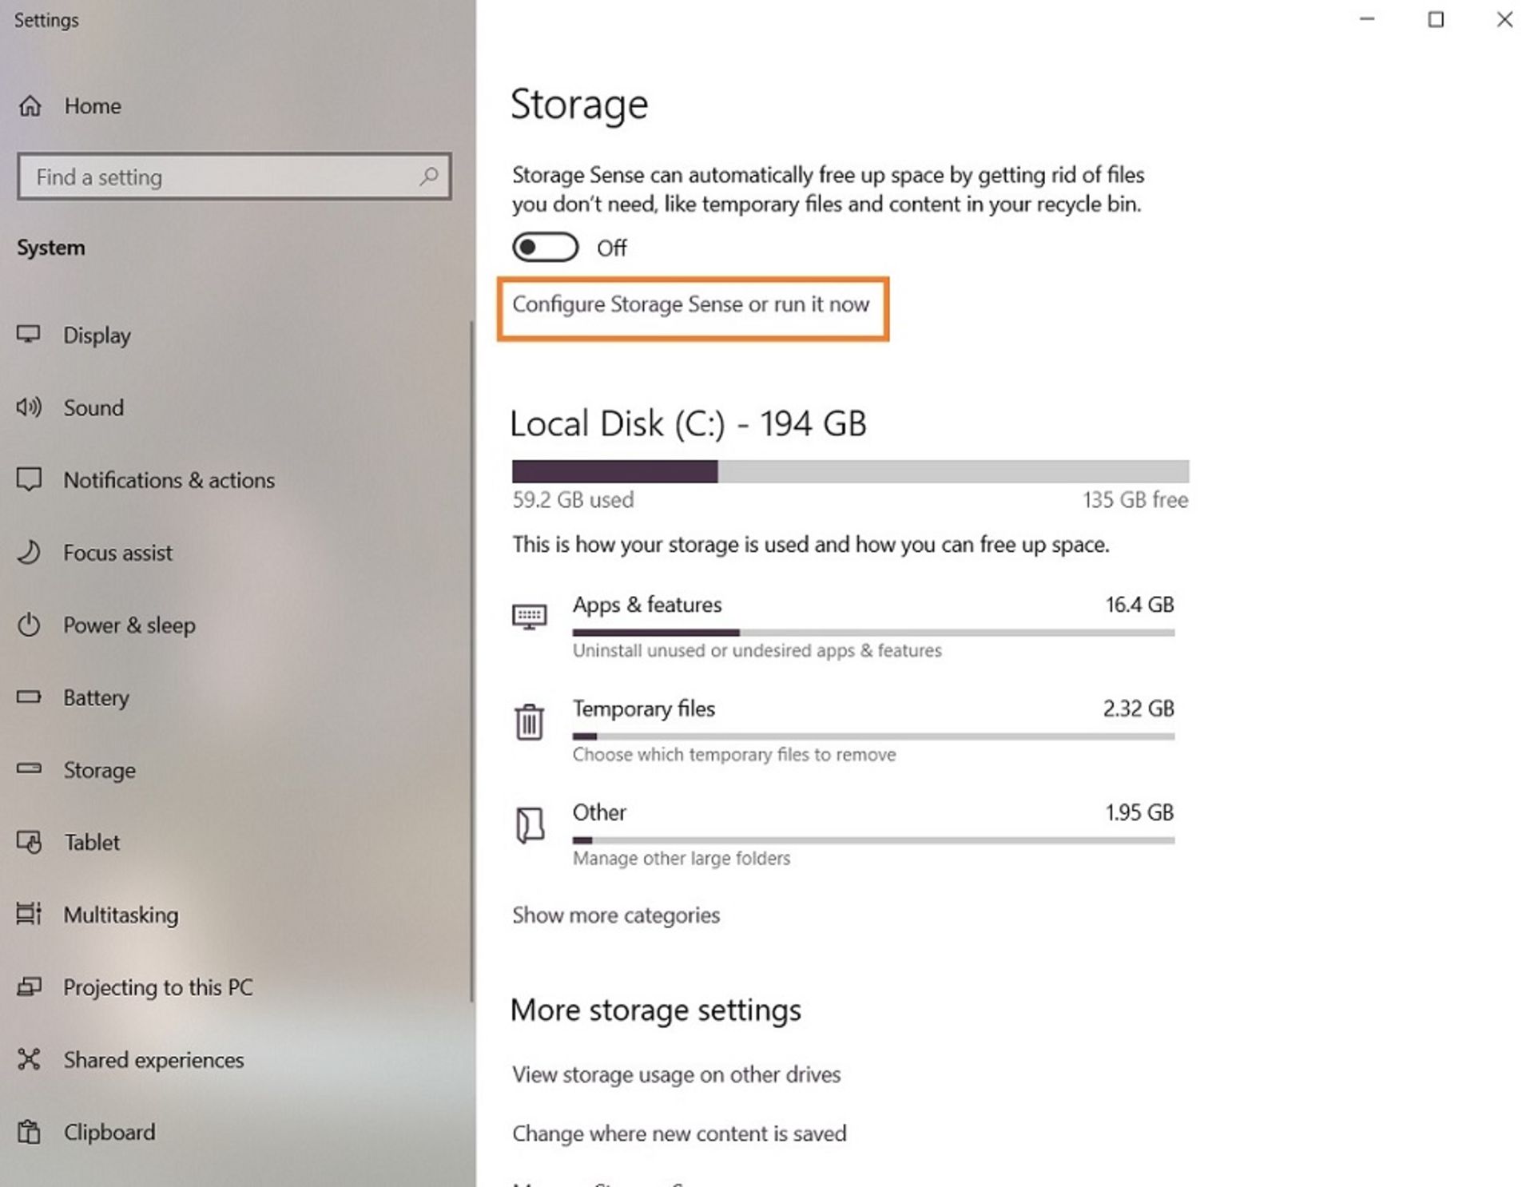Select Notifications & actions menu item
The height and width of the screenshot is (1187, 1534).
(x=169, y=480)
